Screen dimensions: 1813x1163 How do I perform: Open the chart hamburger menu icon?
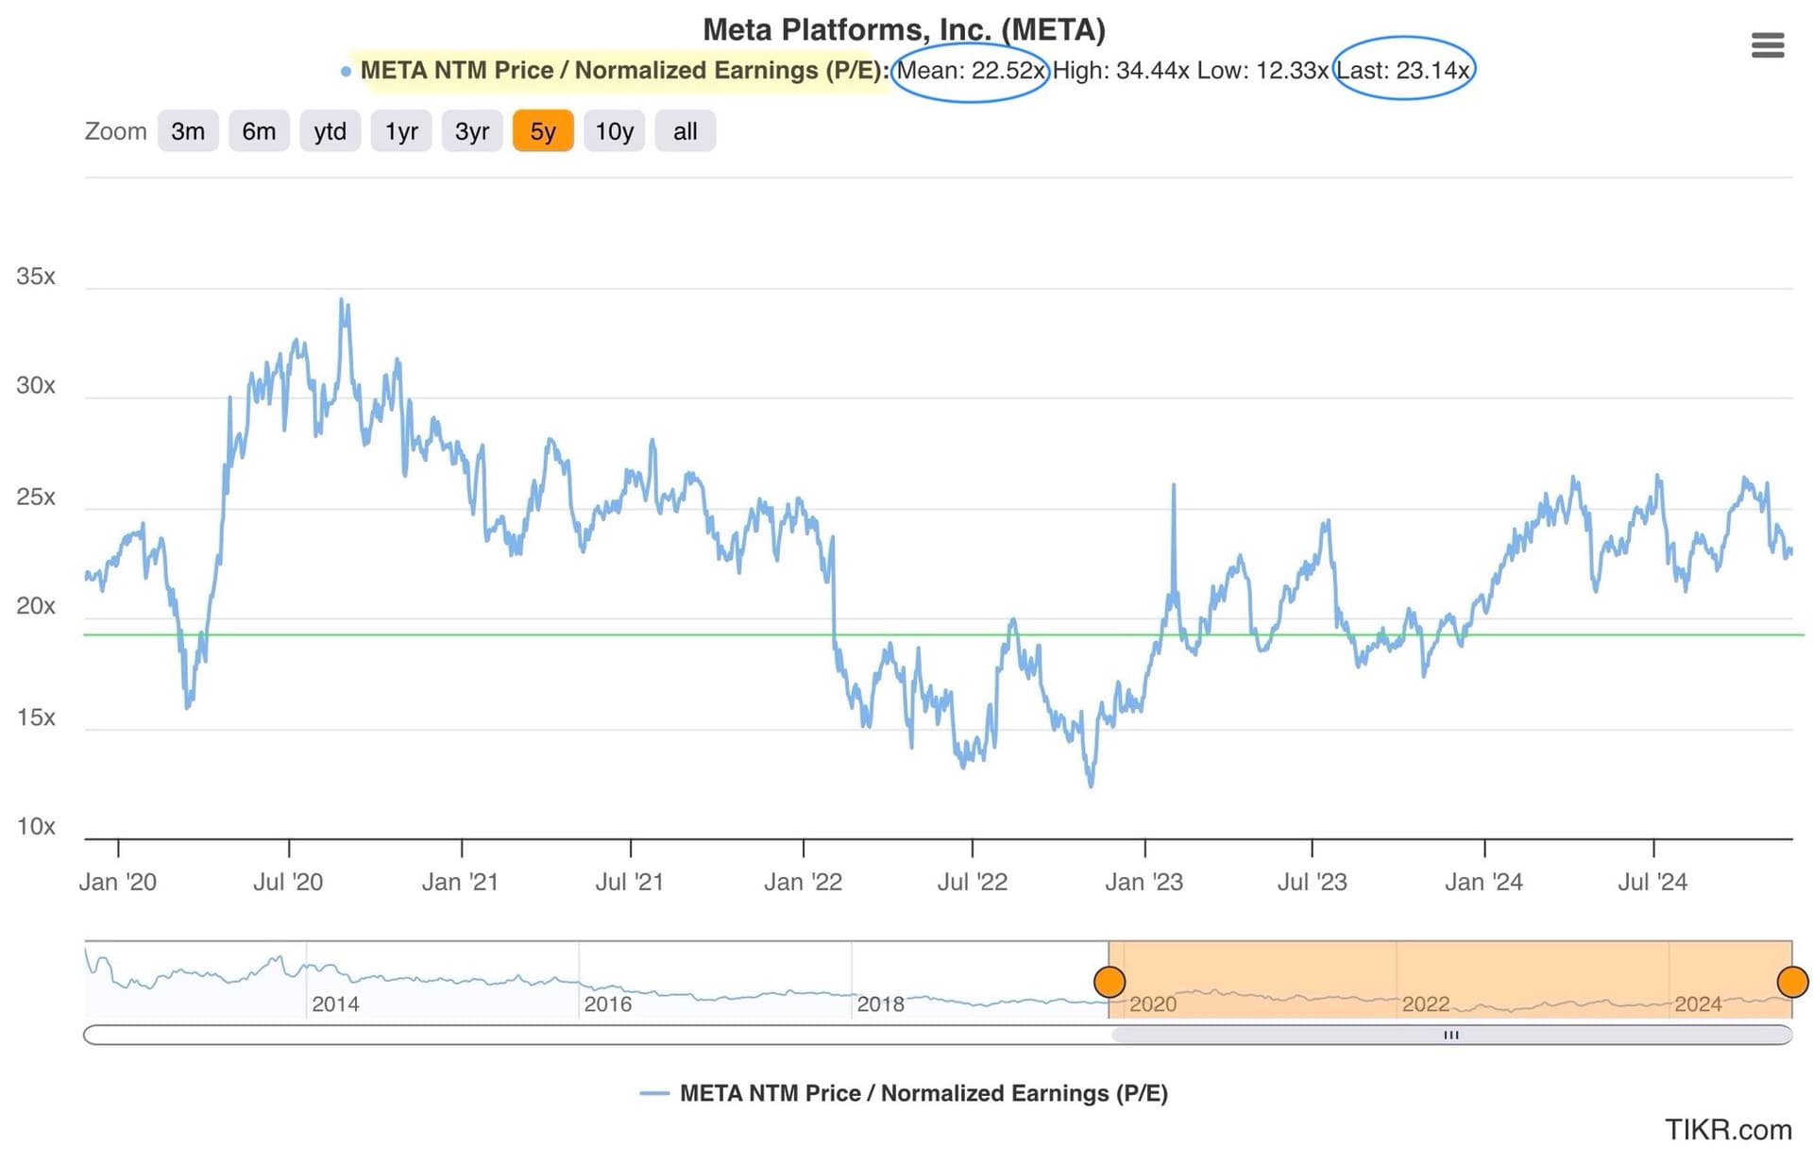1767,44
